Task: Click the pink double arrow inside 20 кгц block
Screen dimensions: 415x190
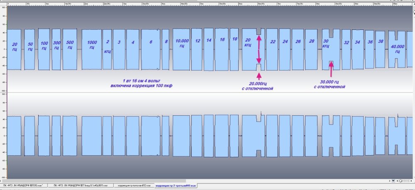Action: [259, 49]
